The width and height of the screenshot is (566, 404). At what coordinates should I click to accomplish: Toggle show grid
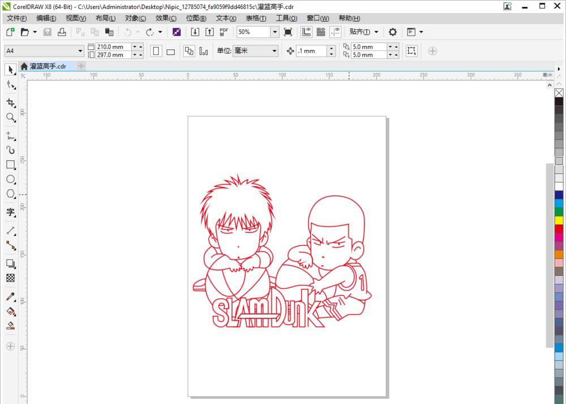click(321, 32)
